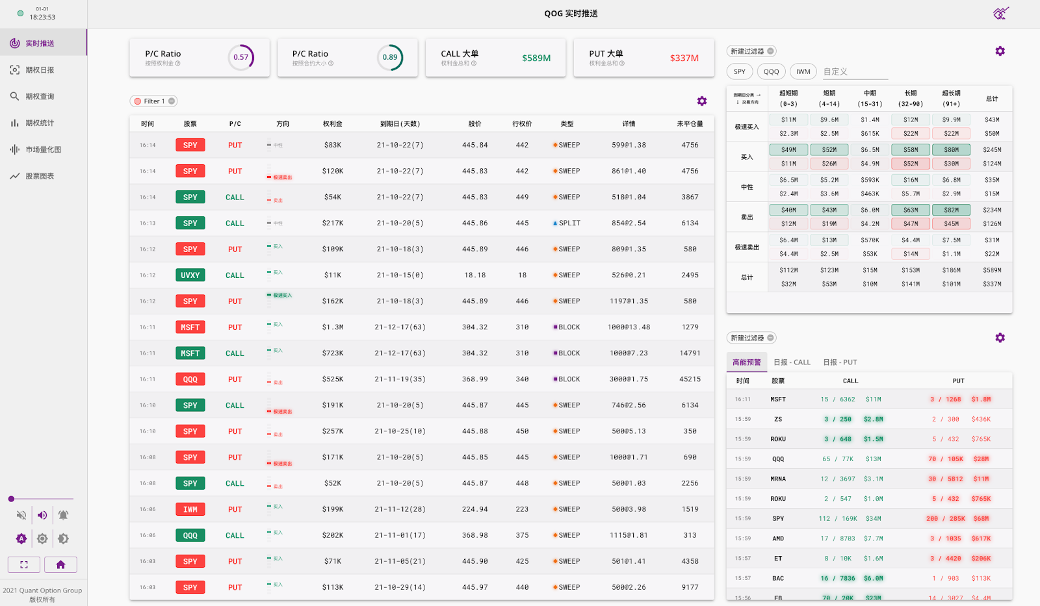Viewport: 1040px width, 606px height.
Task: Open the 市场量化图 sidebar page
Action: click(43, 149)
